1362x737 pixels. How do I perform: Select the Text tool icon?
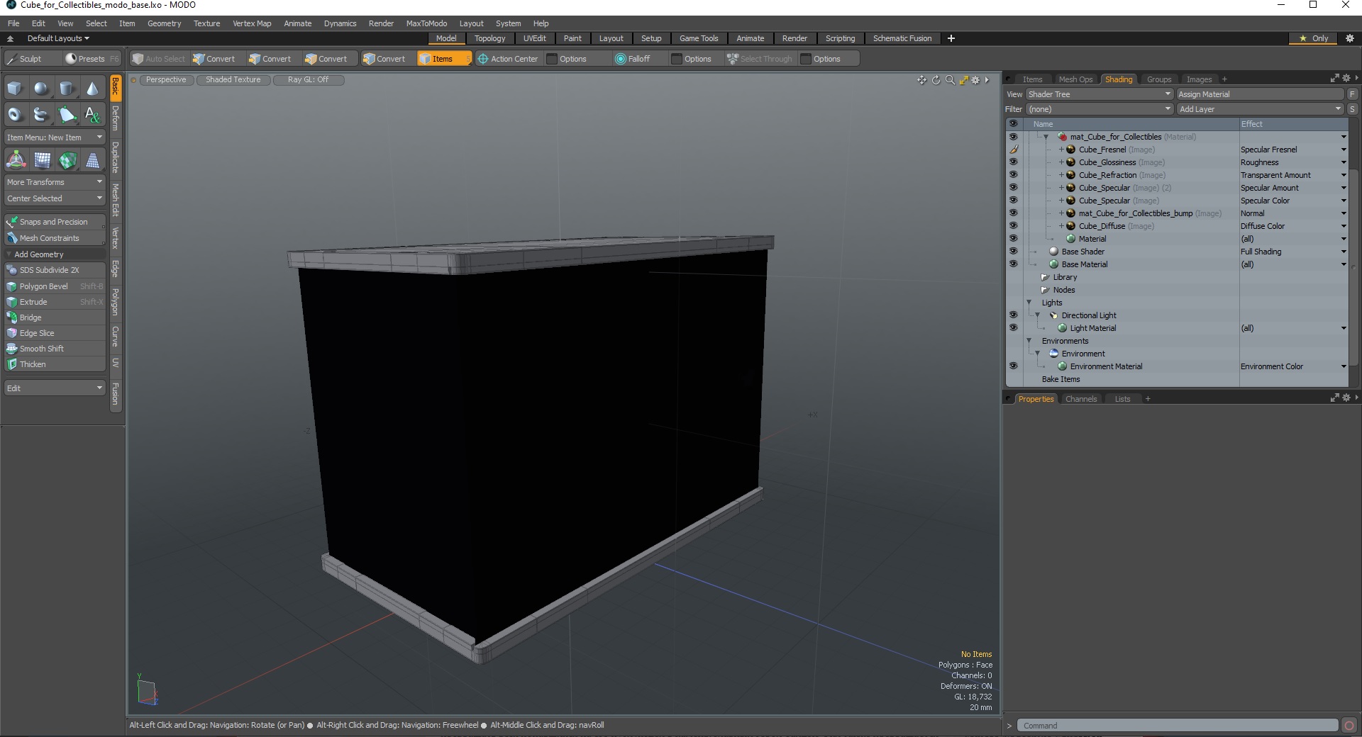point(92,115)
